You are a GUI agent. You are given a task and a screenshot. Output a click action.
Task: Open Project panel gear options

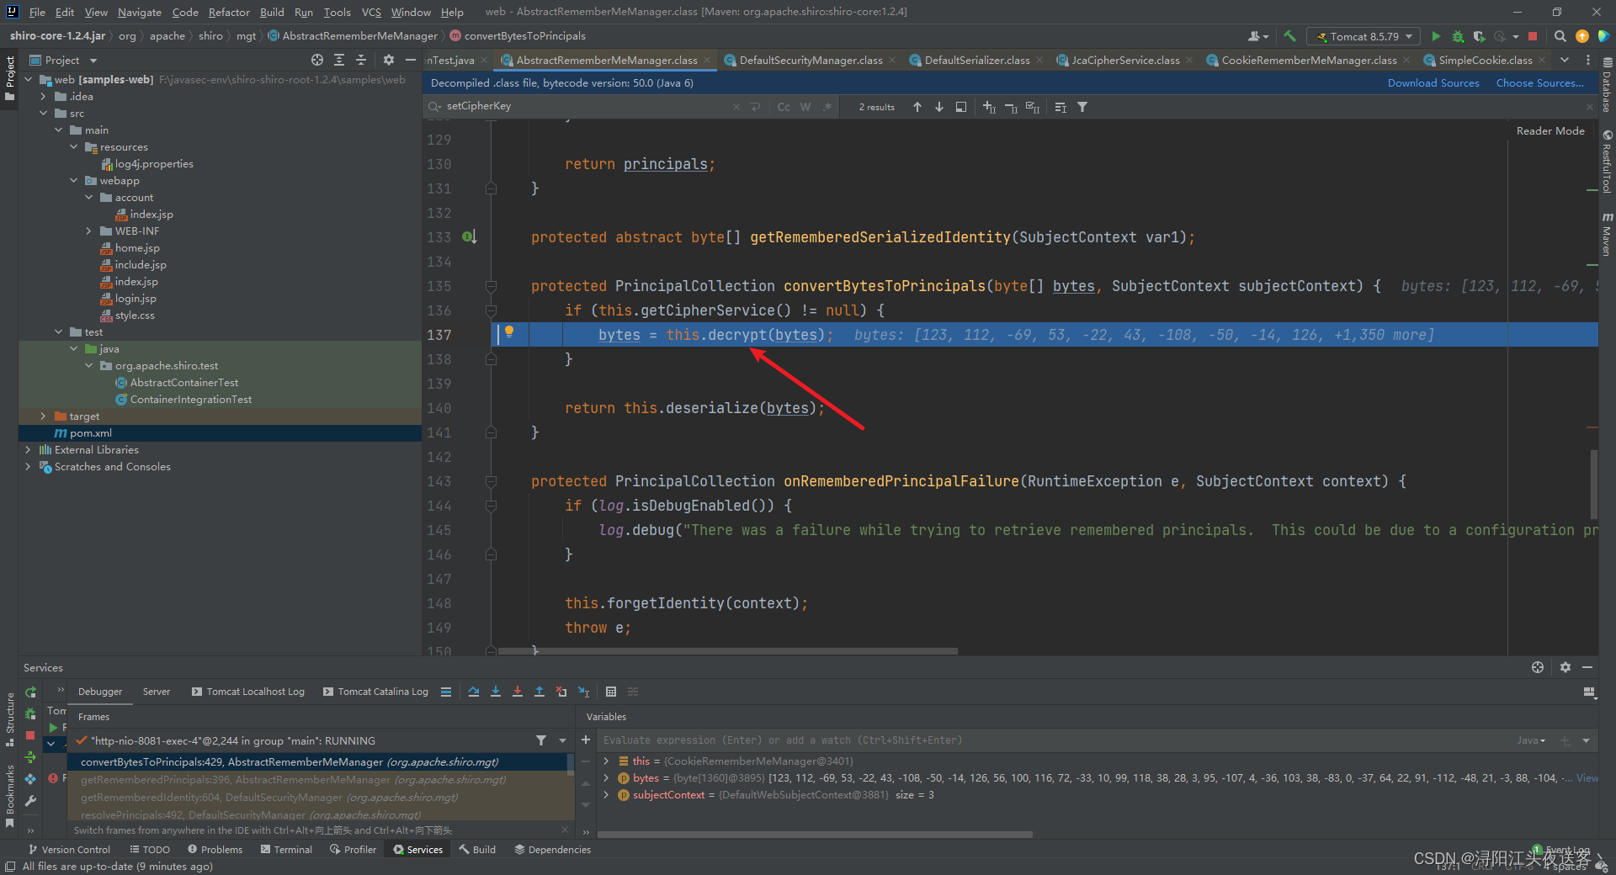pyautogui.click(x=388, y=60)
